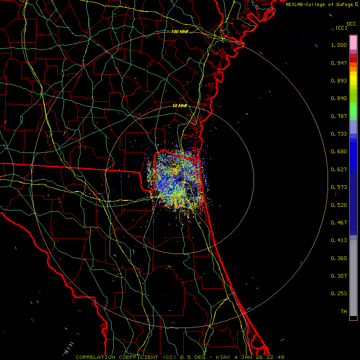
Task: Click the red segment of the color bar
Action: pyautogui.click(x=353, y=60)
